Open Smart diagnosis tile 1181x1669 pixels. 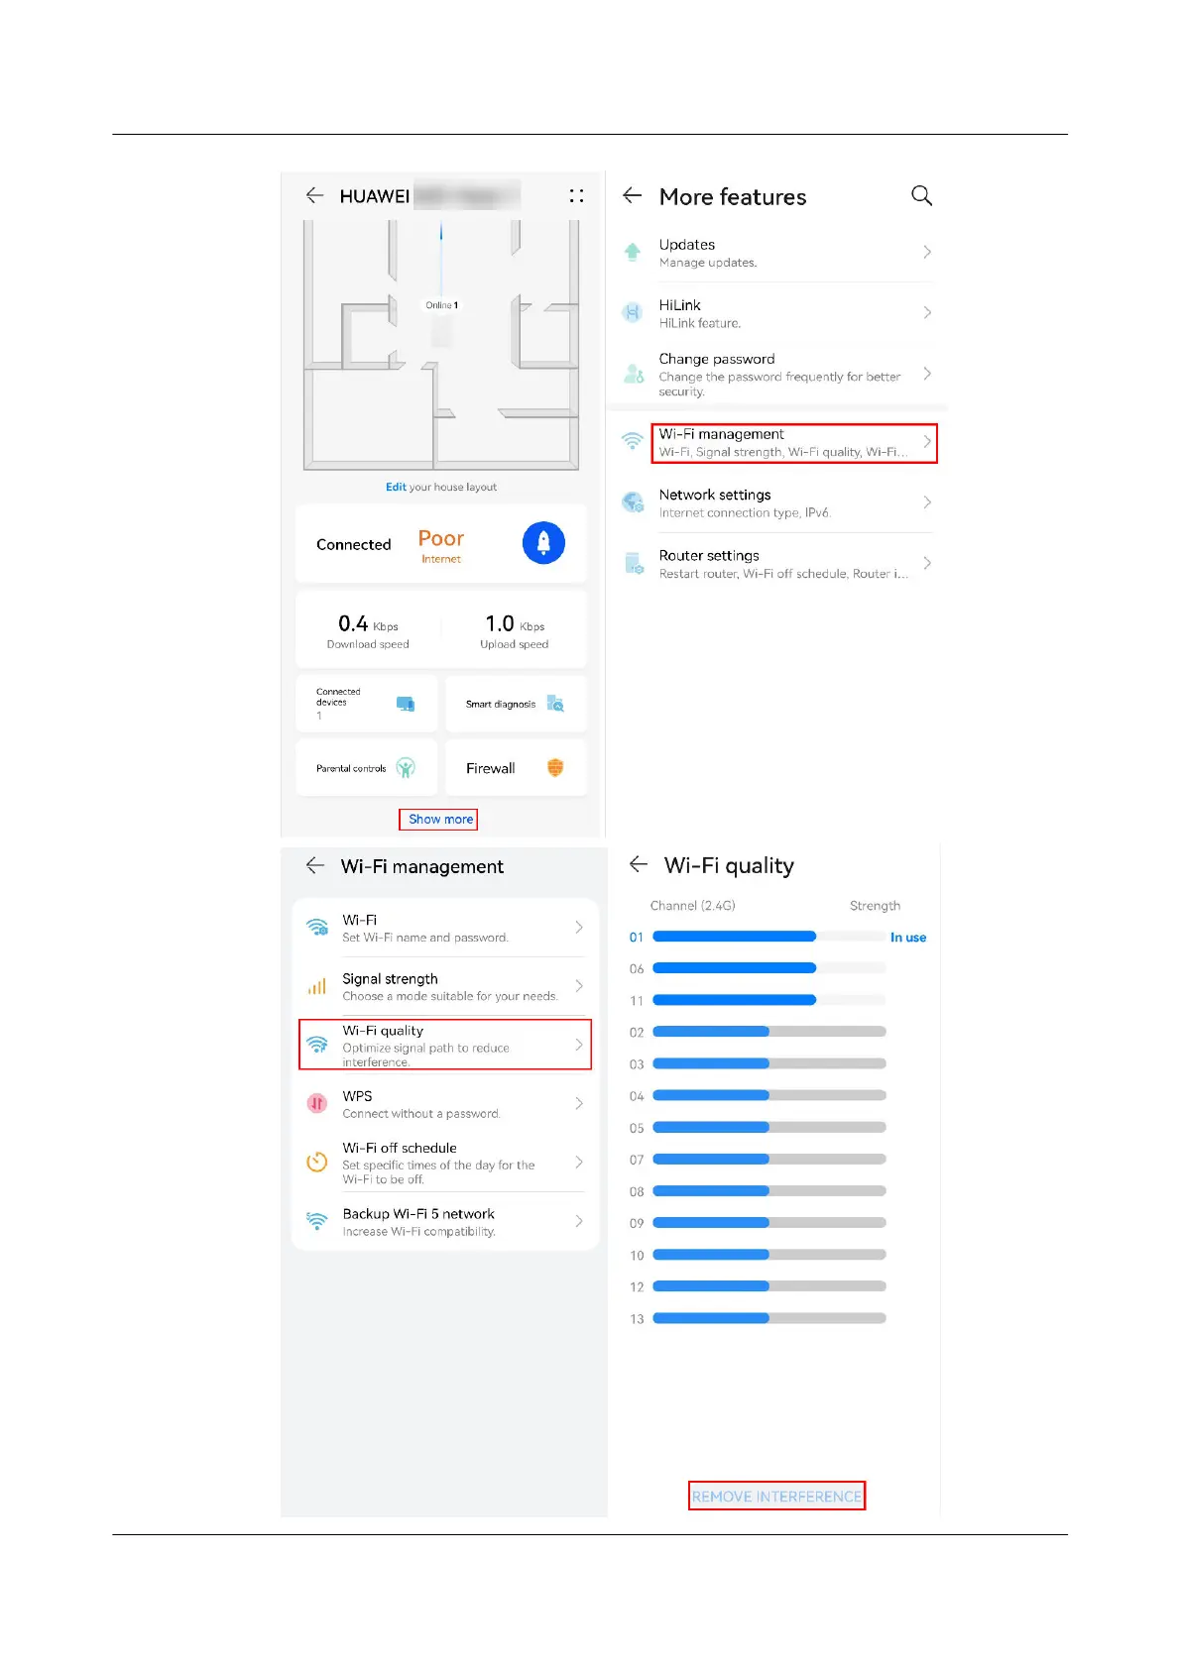[516, 704]
